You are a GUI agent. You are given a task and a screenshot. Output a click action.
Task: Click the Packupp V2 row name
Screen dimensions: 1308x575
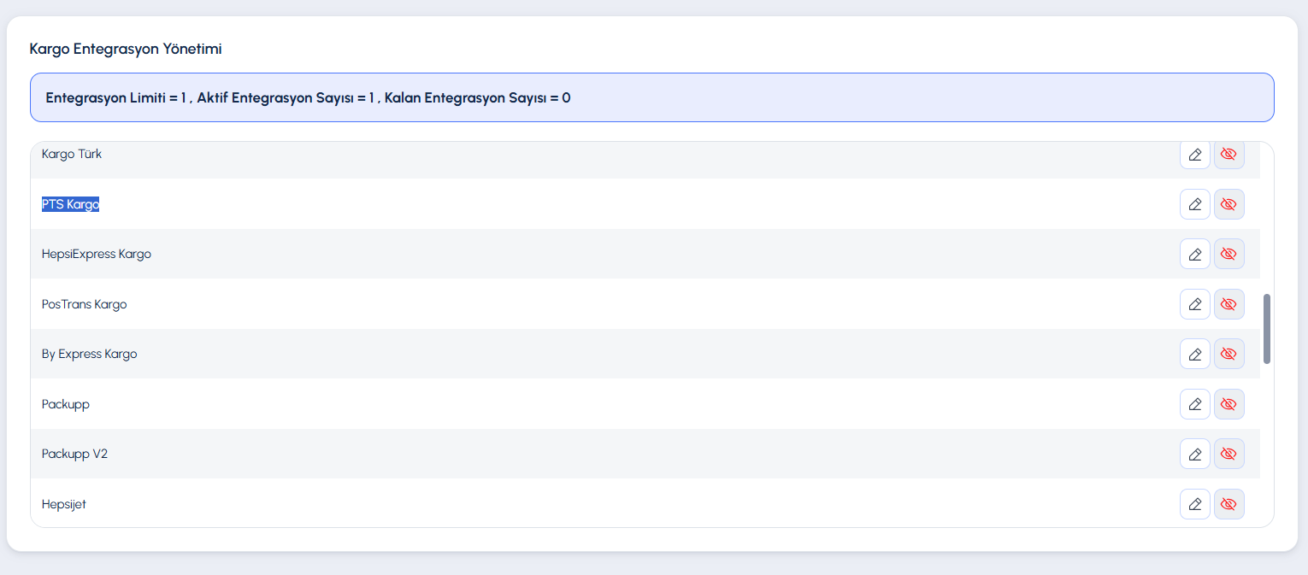75,454
